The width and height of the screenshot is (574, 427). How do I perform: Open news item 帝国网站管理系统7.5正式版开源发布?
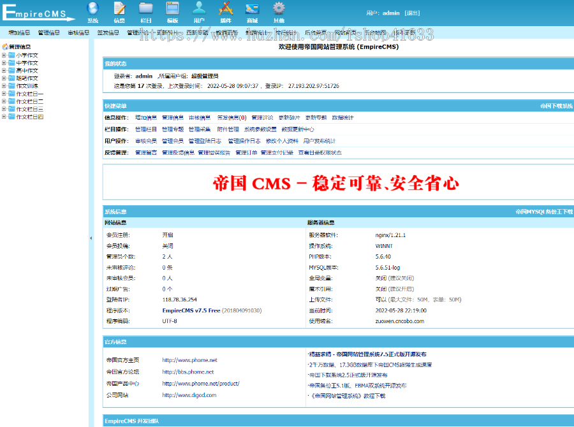(x=368, y=354)
